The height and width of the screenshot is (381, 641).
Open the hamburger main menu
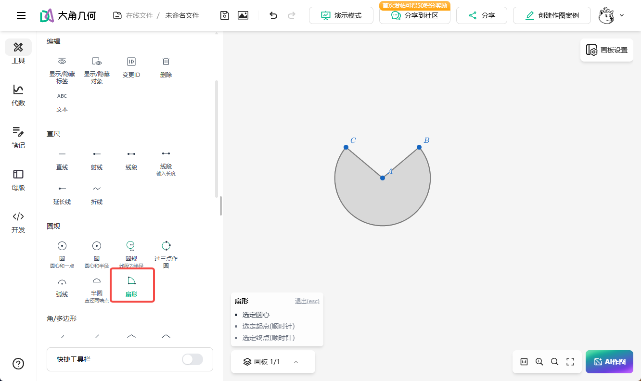tap(21, 15)
